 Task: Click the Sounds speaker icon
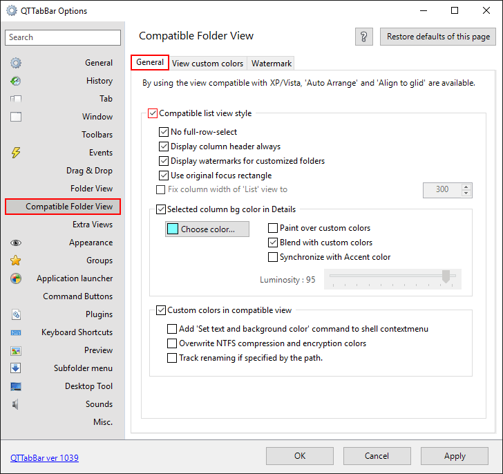[x=15, y=404]
